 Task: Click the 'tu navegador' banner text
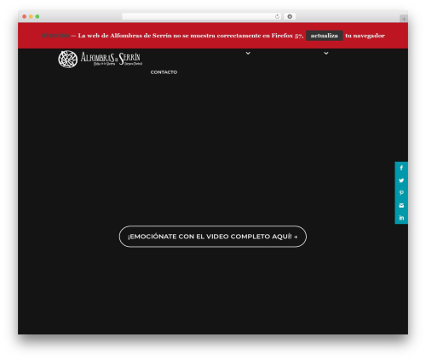coord(365,36)
